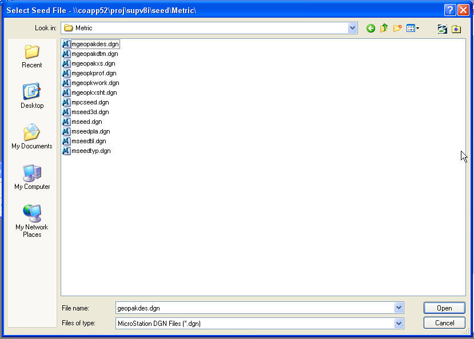Go up one folder level
The width and height of the screenshot is (474, 339).
point(384,28)
